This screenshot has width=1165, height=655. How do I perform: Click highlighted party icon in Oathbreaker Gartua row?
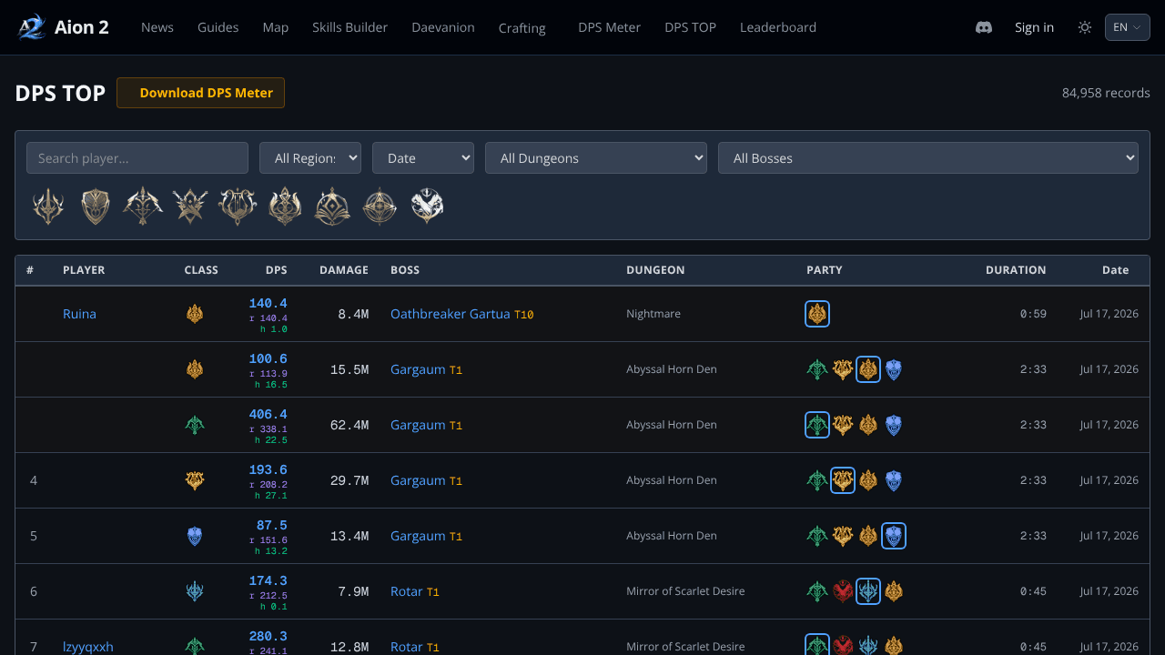pyautogui.click(x=817, y=314)
